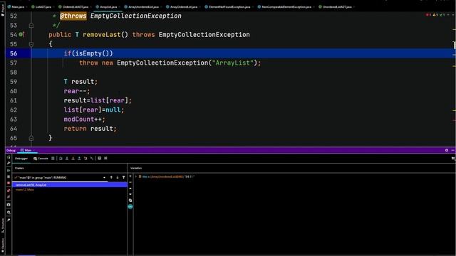The width and height of the screenshot is (456, 256).
Task: Collapse the method fold on line 55
Action: (x=31, y=44)
